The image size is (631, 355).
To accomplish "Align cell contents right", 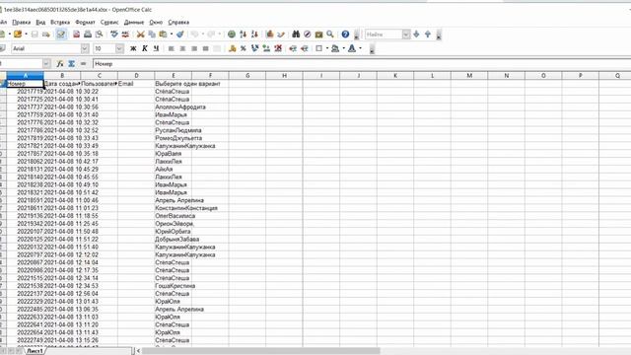I will pos(194,48).
